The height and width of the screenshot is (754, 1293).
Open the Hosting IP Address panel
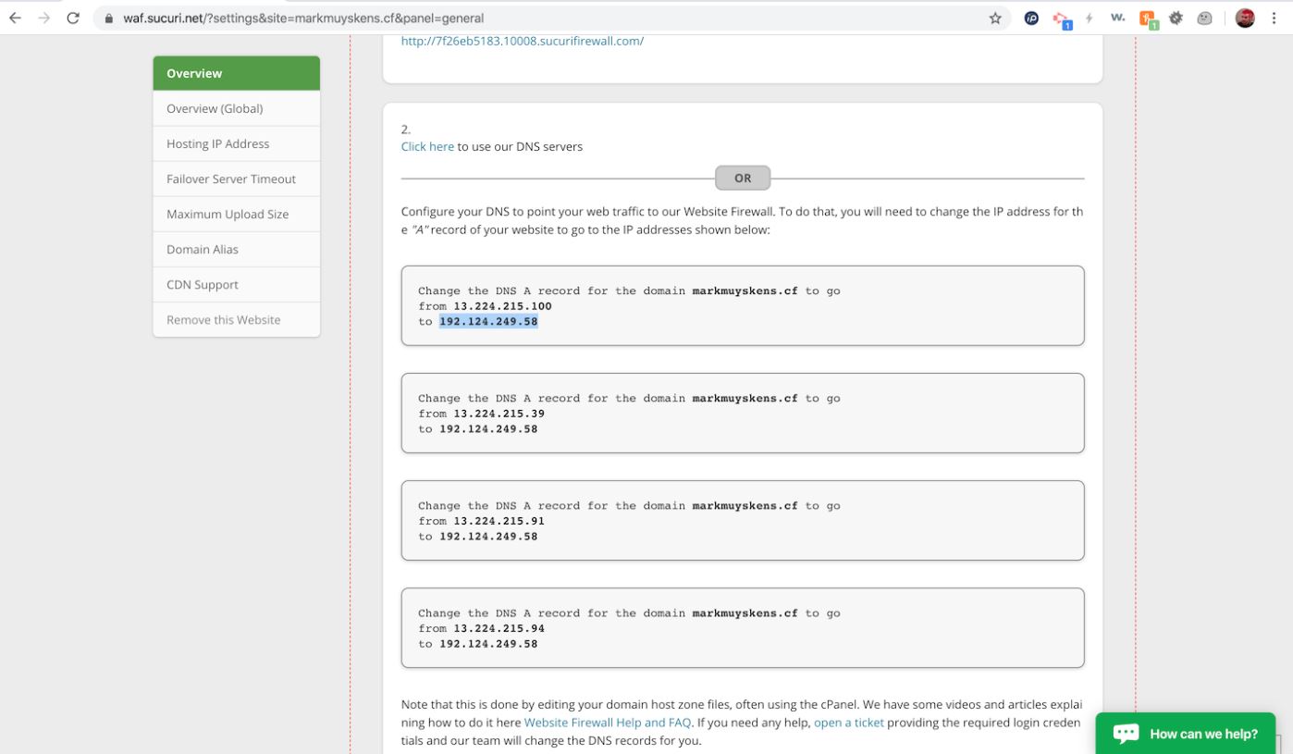[x=237, y=143]
